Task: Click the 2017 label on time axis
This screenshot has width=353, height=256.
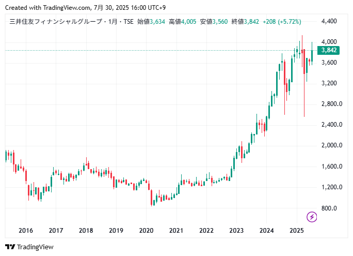Action: [56, 231]
